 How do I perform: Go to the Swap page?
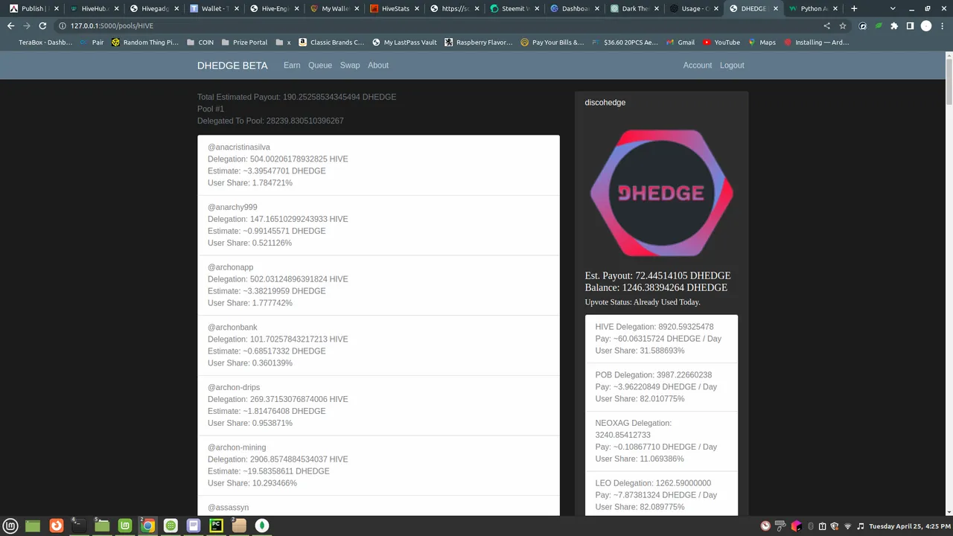(x=350, y=66)
